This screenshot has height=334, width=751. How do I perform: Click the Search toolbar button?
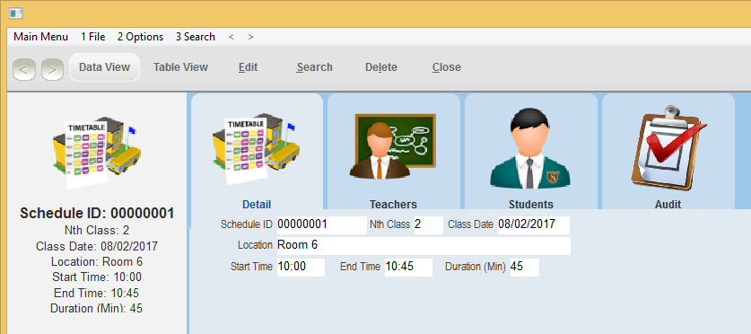[x=314, y=67]
